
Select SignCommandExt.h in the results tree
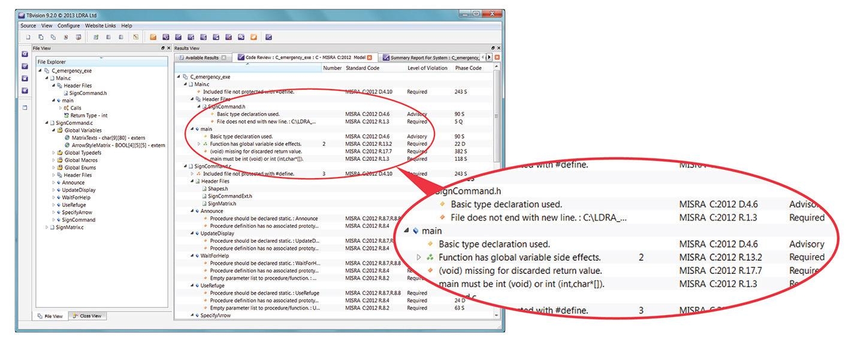pos(226,196)
